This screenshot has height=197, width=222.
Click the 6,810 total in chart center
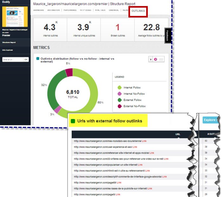tap(73, 92)
